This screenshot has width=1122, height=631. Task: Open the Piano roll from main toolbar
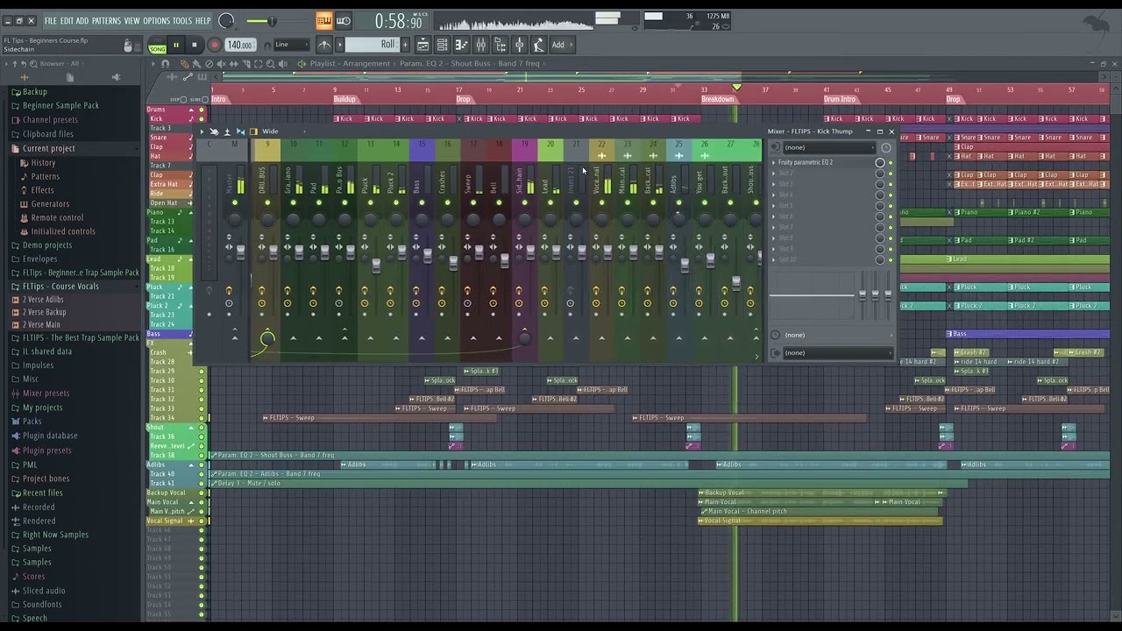click(x=462, y=45)
